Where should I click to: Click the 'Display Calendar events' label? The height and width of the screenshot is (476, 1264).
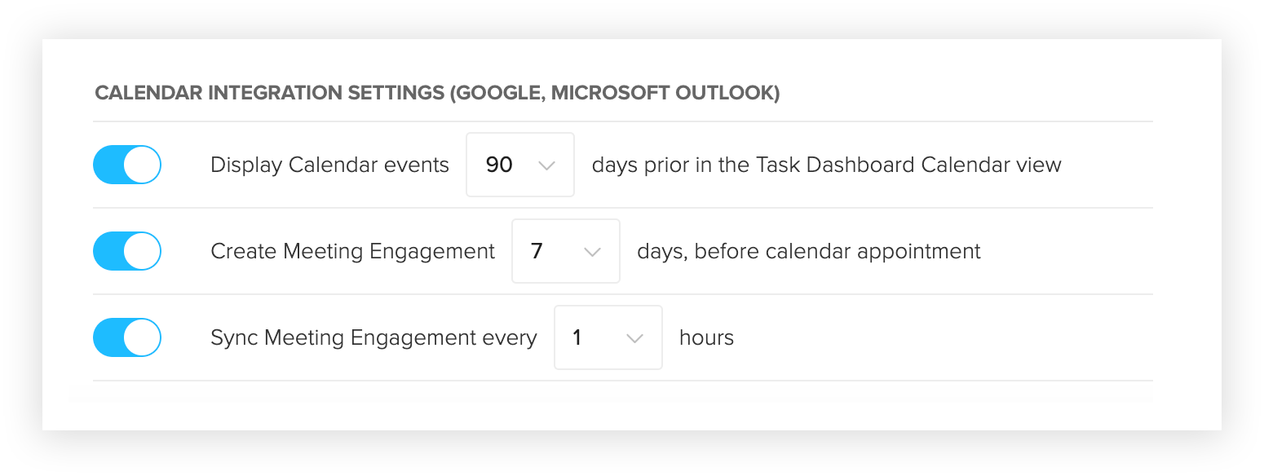(329, 165)
